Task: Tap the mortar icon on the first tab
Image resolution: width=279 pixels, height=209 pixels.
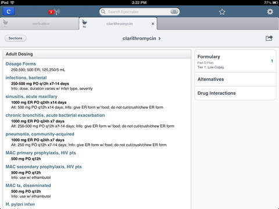Action: click(5, 24)
